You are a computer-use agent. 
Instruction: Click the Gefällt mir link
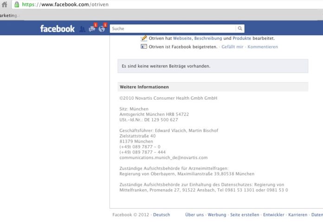(x=233, y=47)
